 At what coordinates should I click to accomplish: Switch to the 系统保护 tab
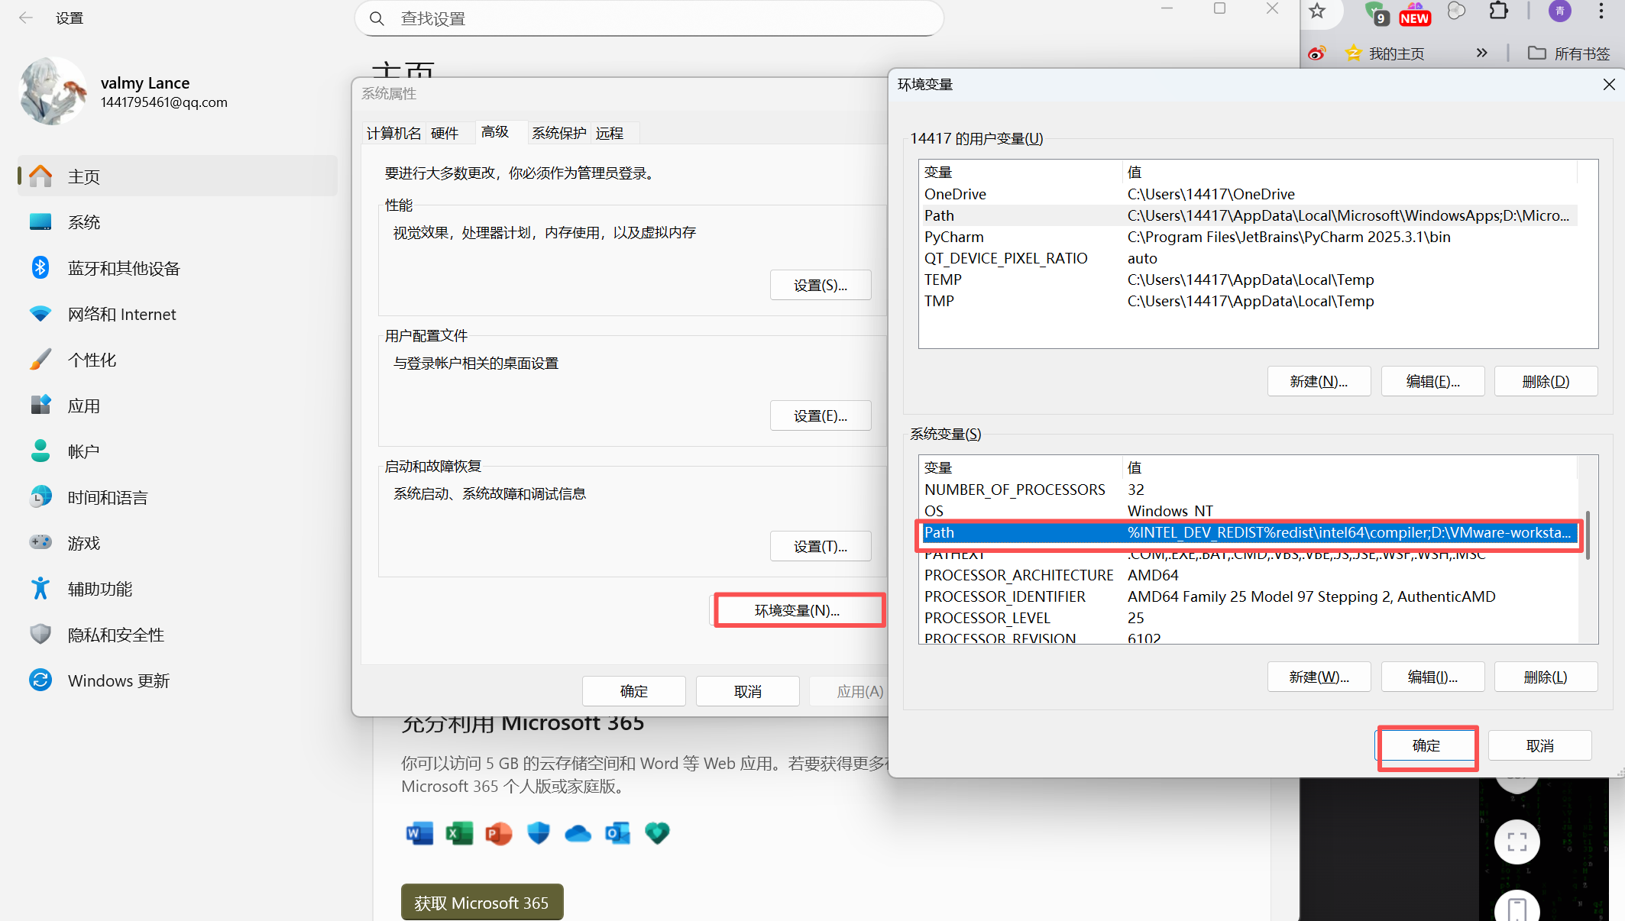click(x=558, y=132)
